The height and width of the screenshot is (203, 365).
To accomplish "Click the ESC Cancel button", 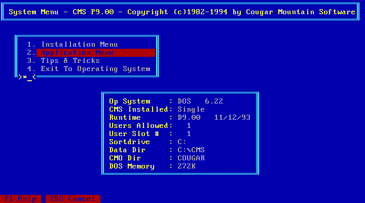I will 73,199.
